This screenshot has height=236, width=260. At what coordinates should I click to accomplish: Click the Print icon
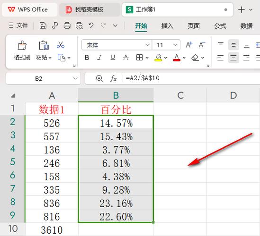pyautogui.click(x=67, y=26)
